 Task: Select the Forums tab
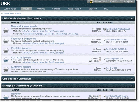point(26,9)
